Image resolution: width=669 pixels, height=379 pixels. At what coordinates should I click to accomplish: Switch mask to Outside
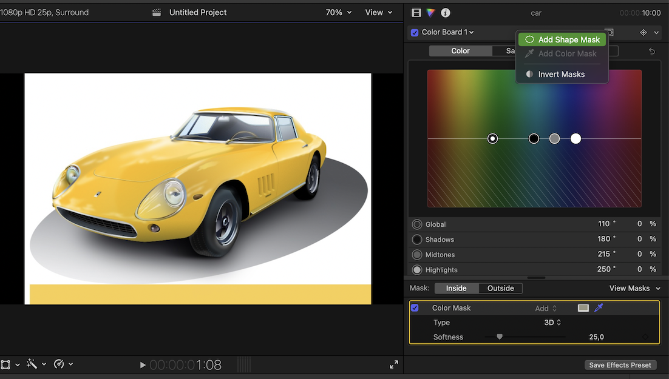point(500,289)
